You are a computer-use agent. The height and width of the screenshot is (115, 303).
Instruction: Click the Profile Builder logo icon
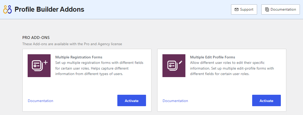7,9
